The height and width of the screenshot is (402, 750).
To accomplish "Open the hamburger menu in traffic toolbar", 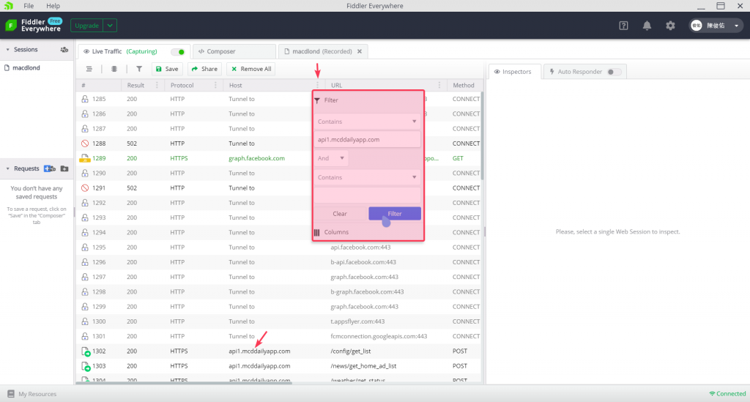I will [x=89, y=69].
